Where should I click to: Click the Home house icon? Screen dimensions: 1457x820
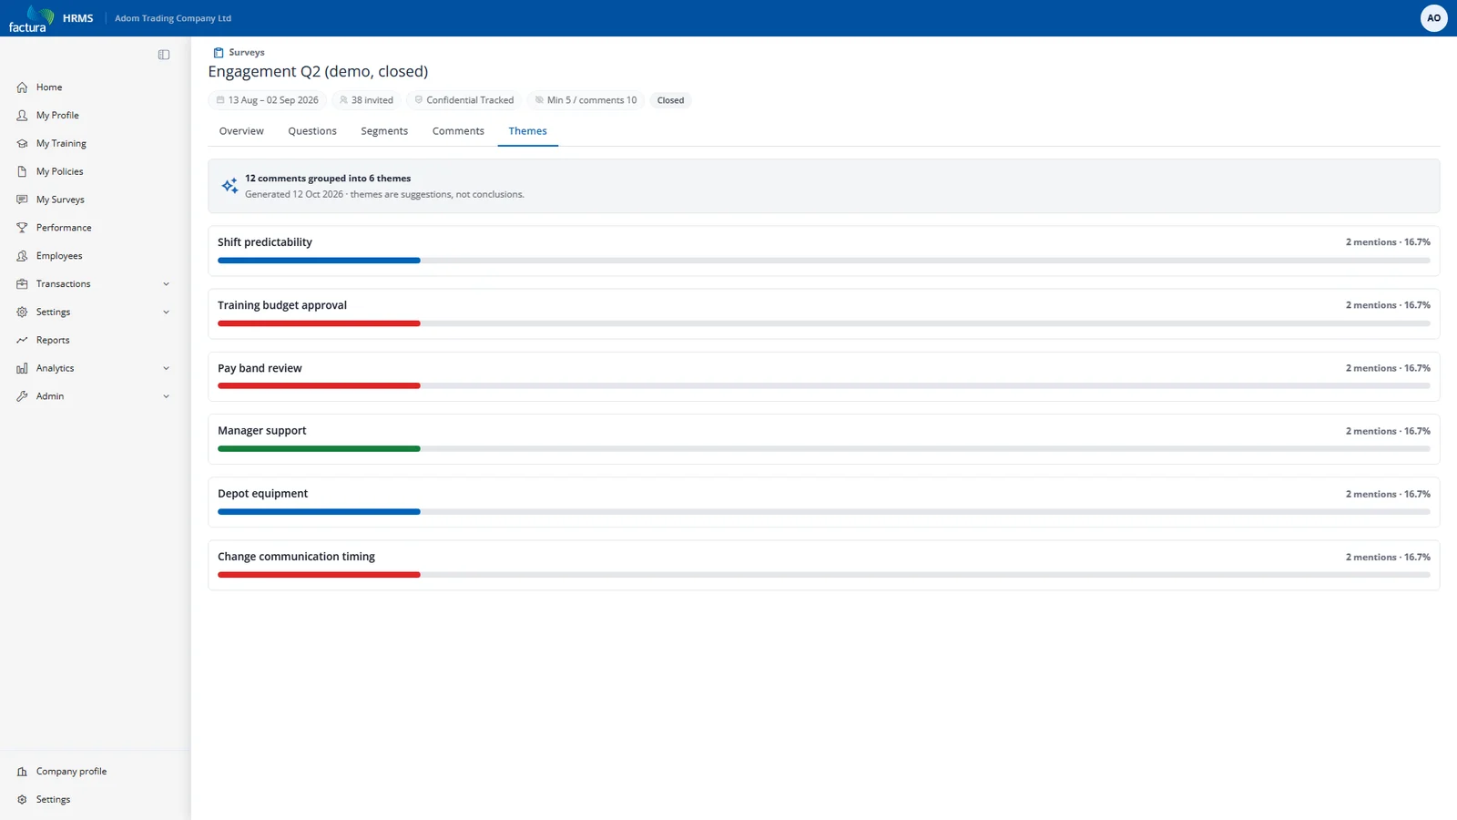pos(22,87)
